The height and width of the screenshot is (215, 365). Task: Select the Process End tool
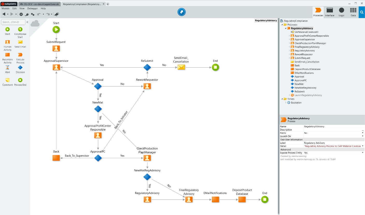click(x=20, y=80)
